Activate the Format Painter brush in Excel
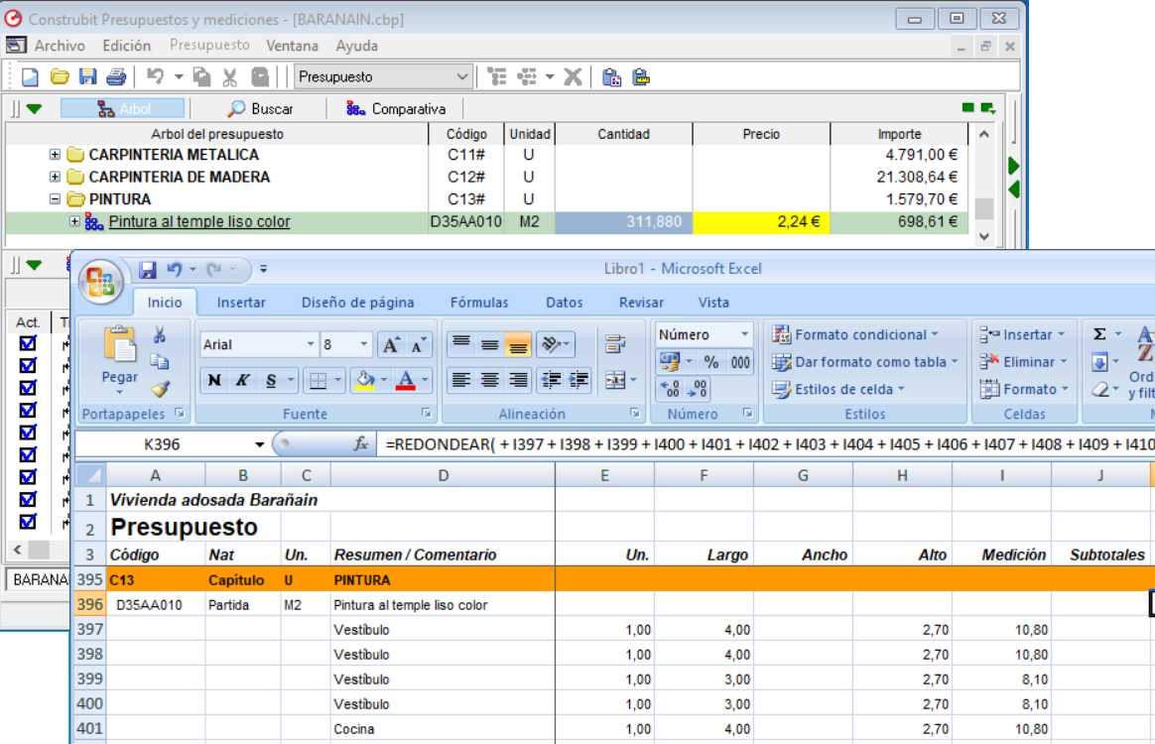 [160, 388]
